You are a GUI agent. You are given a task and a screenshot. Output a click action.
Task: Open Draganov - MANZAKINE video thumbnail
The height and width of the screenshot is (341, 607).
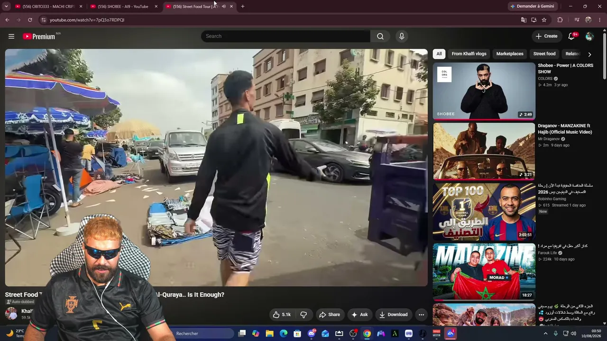click(484, 151)
